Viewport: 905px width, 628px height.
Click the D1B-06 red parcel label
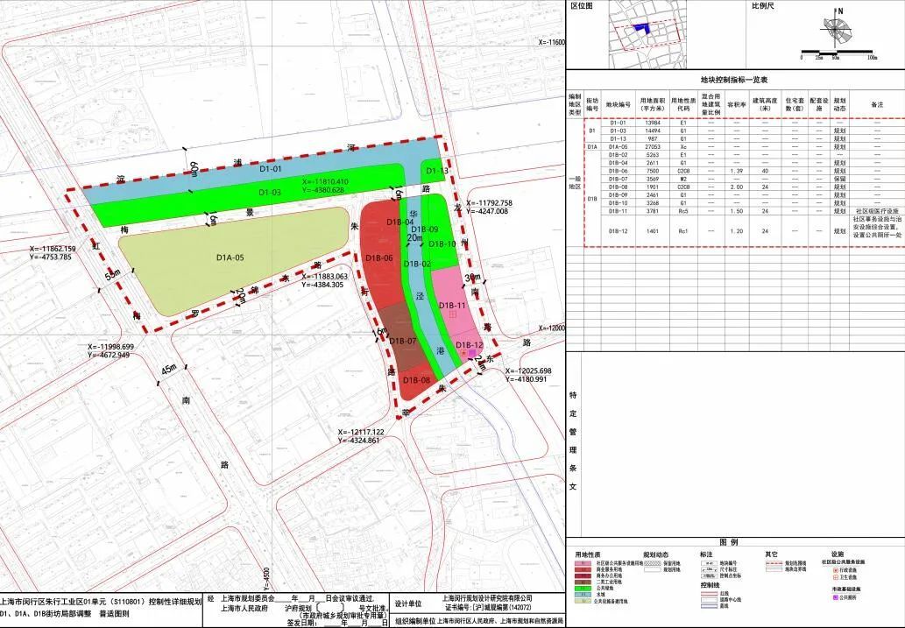pyautogui.click(x=379, y=258)
